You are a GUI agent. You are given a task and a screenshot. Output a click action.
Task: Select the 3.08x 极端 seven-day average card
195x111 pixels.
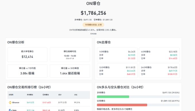[27, 71]
